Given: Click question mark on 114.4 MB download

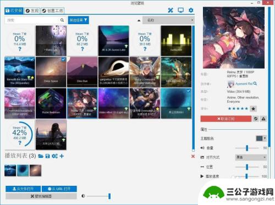Looking at the screenshot, I should coord(20,49).
